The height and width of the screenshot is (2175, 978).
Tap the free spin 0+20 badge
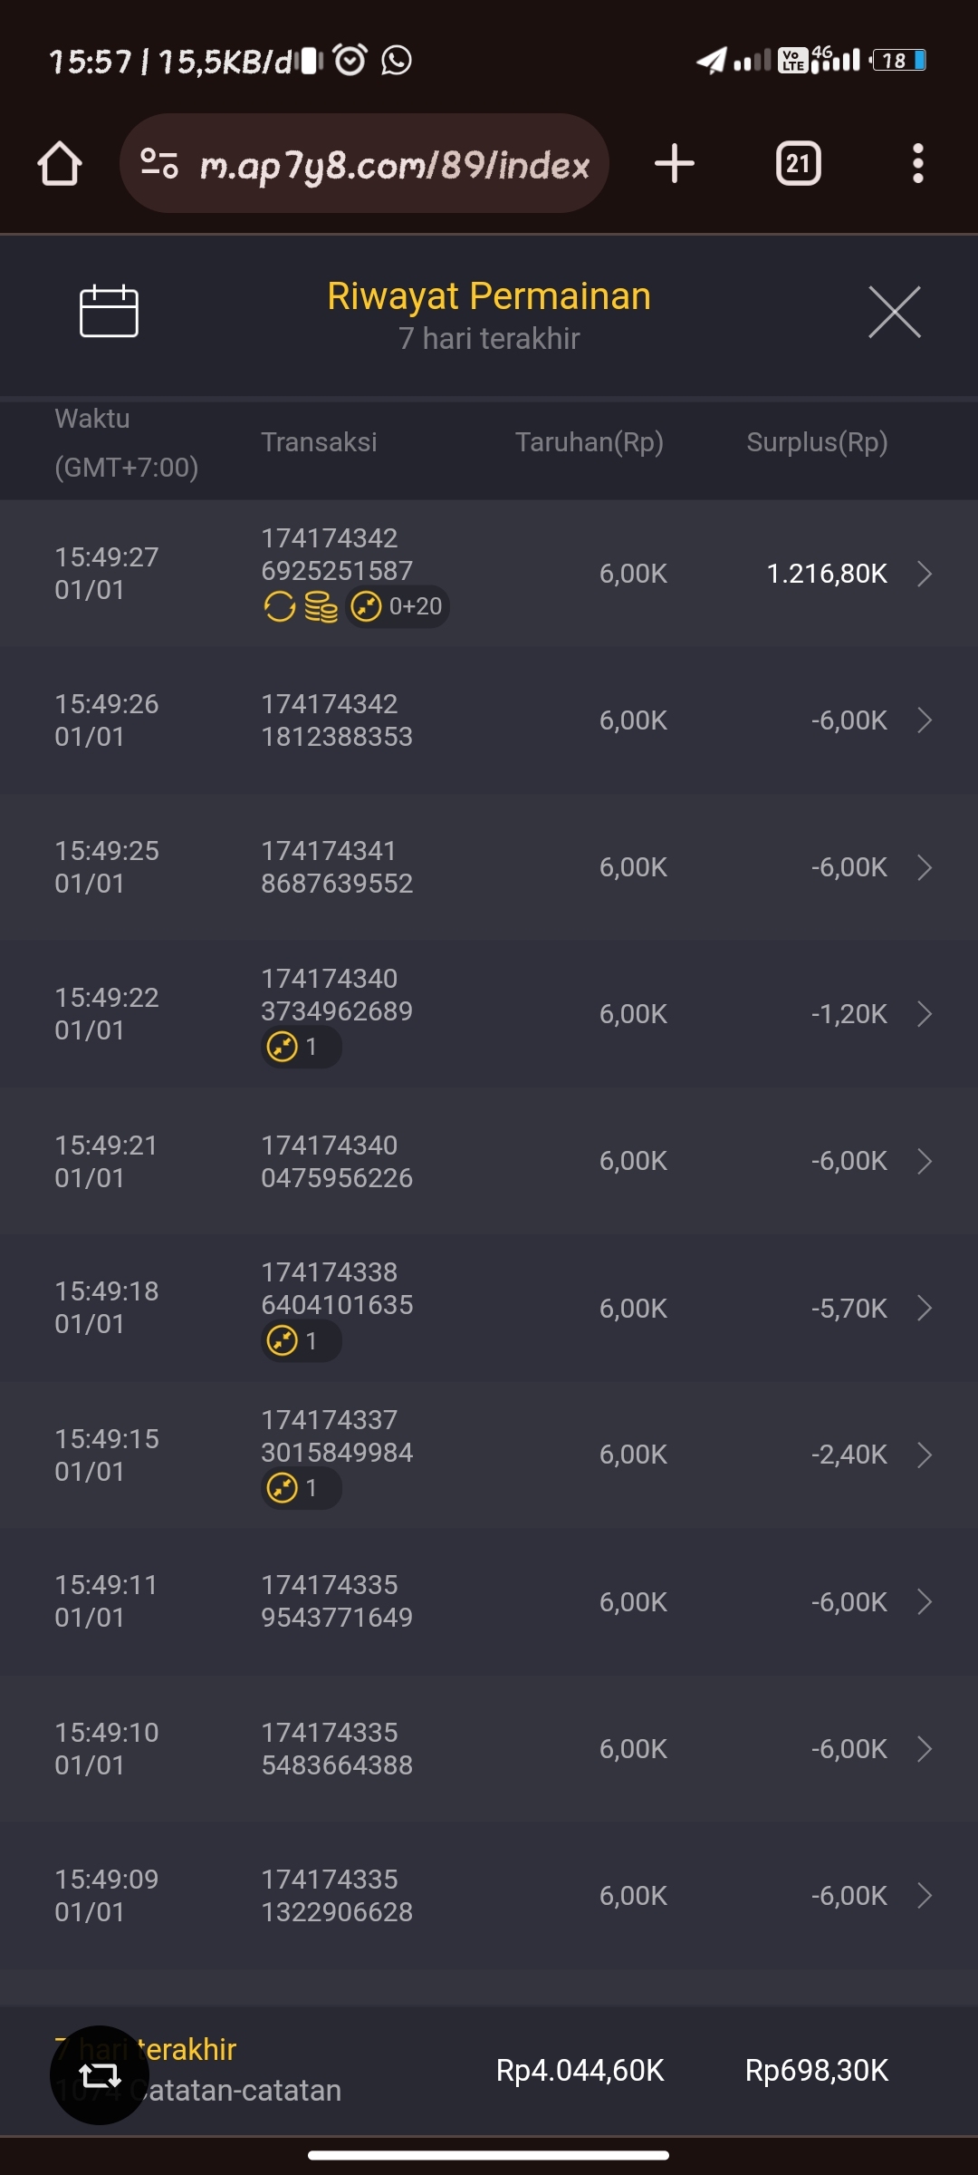pos(398,606)
